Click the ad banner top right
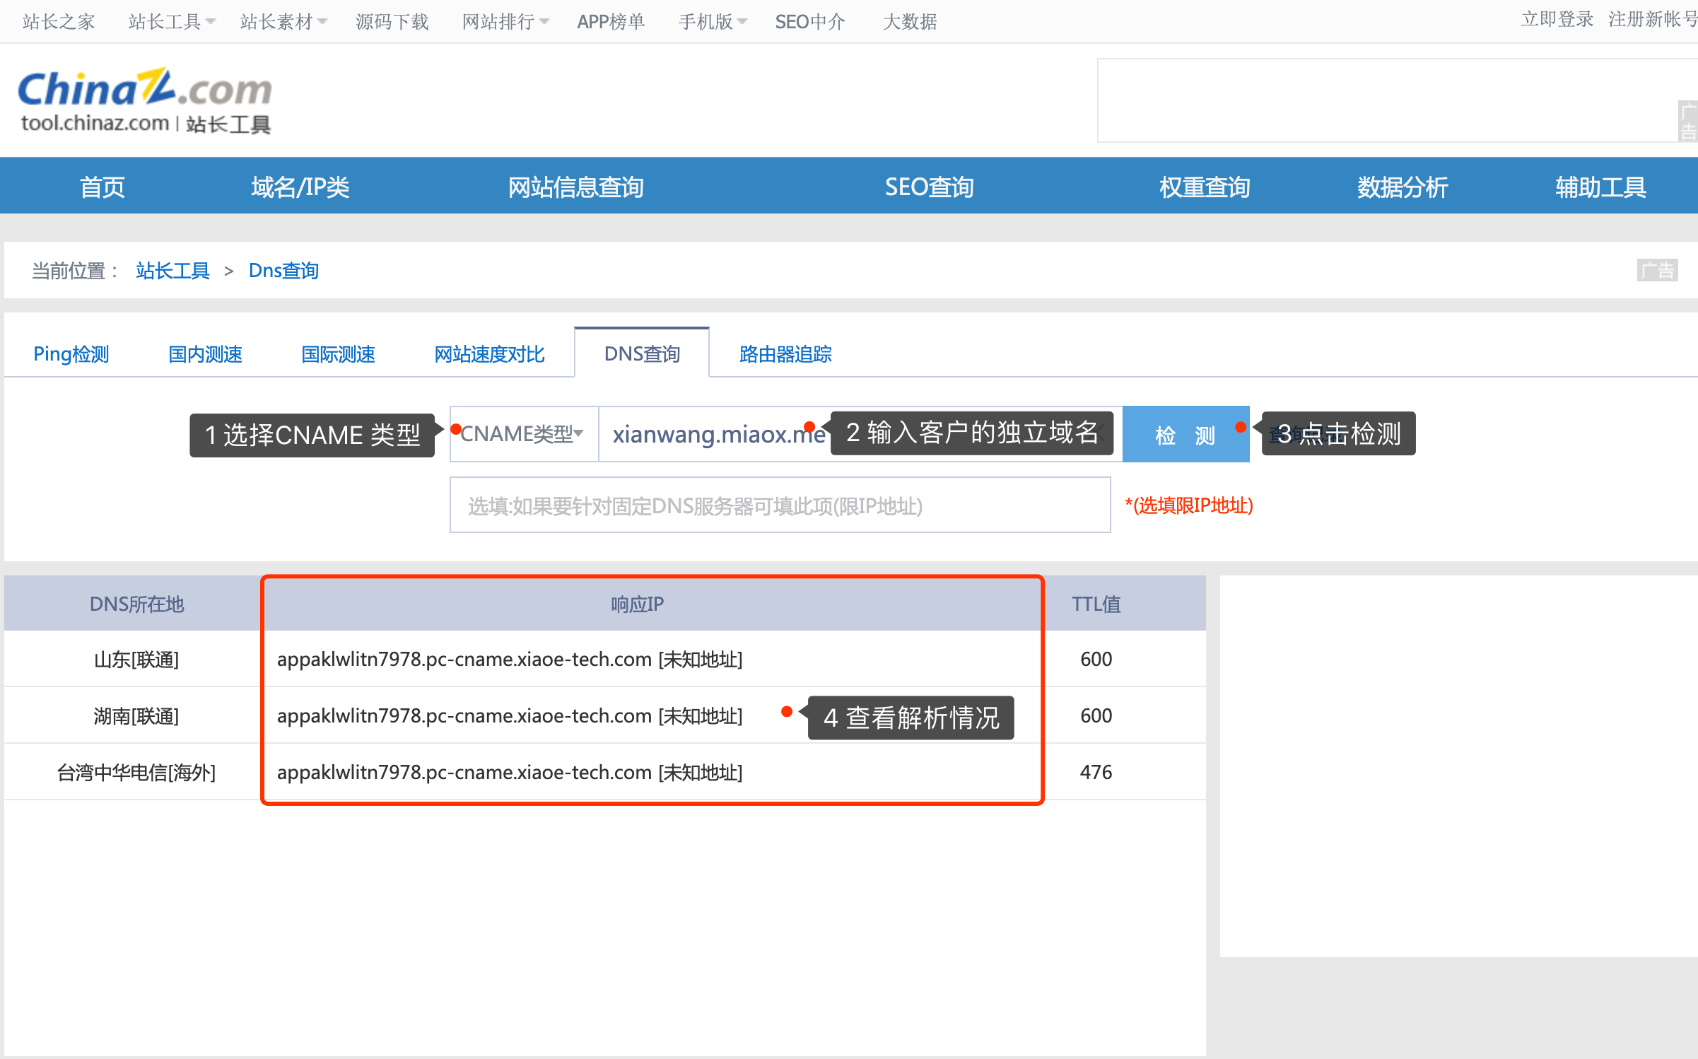1698x1059 pixels. pyautogui.click(x=1397, y=100)
